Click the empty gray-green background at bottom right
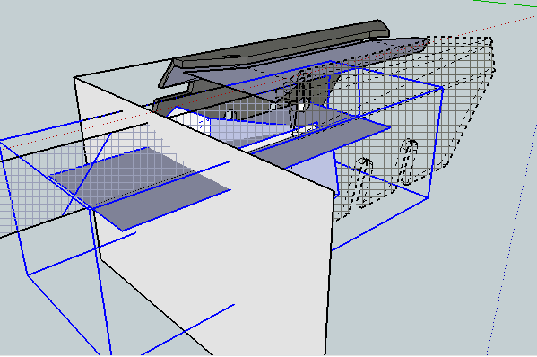 411,301
